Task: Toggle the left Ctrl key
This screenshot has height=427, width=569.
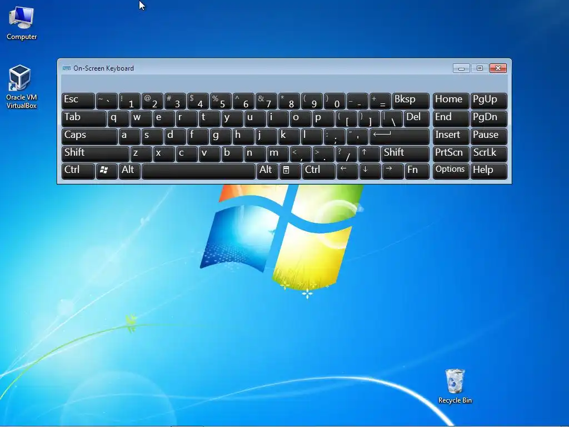Action: [x=78, y=171]
